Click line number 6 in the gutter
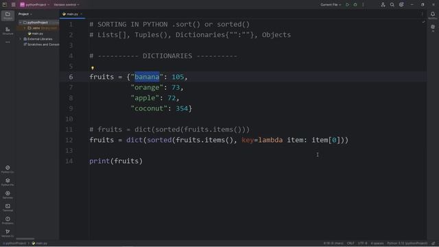The image size is (439, 247). pos(71,77)
